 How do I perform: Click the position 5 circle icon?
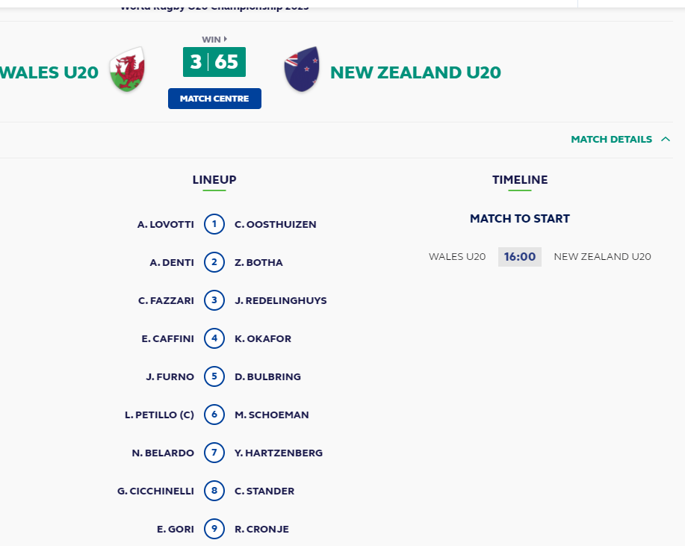214,376
